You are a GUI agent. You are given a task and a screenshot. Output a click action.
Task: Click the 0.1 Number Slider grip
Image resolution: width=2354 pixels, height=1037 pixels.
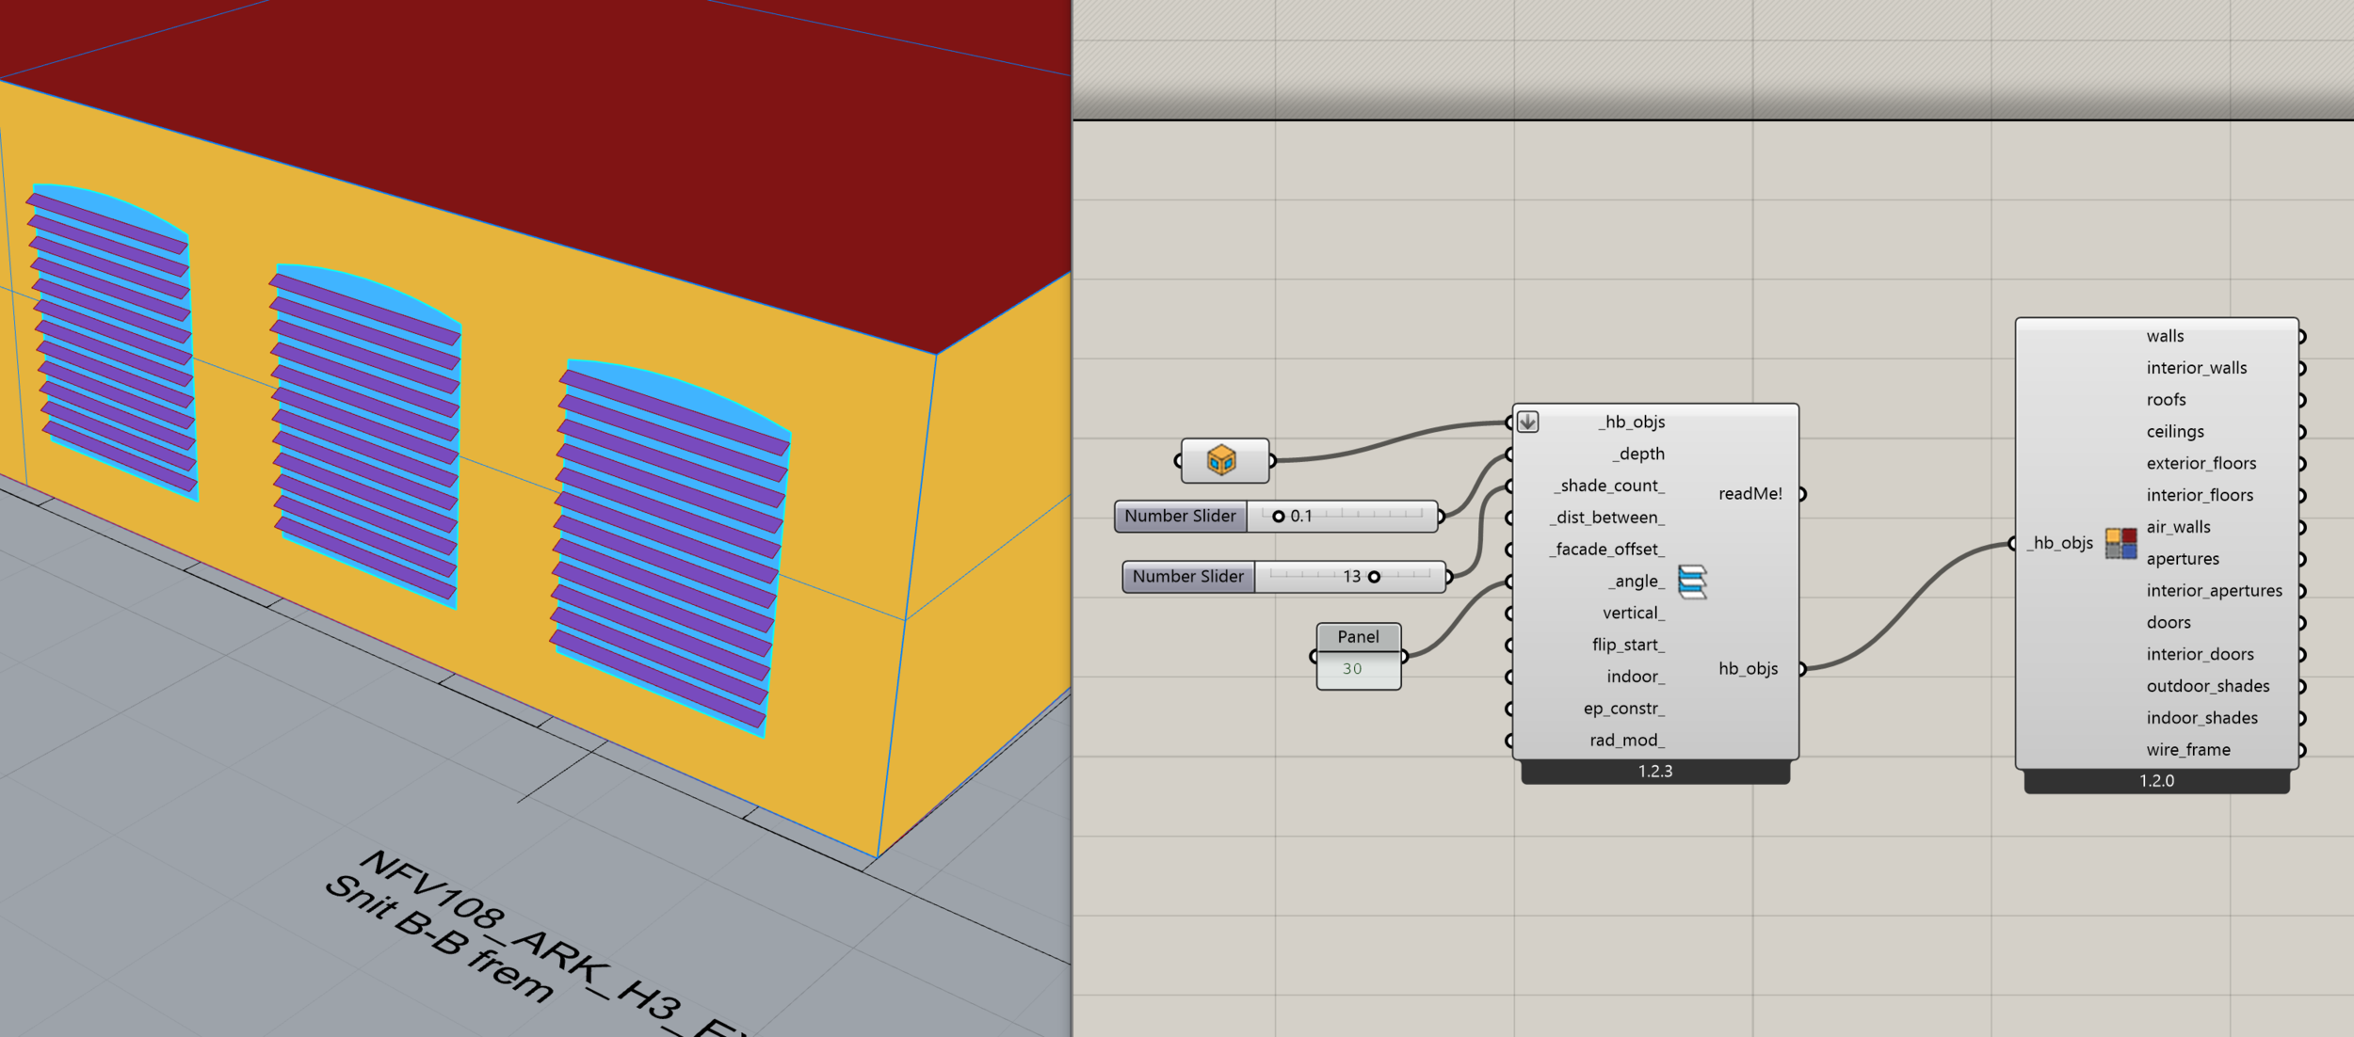1278,517
